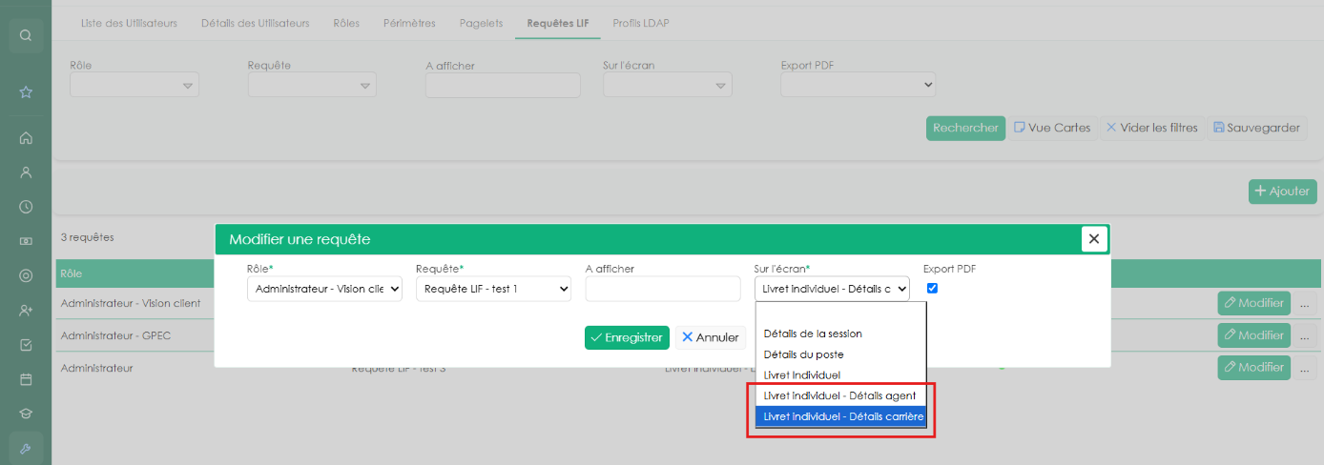Click the Rechercher button
This screenshot has height=465, width=1324.
965,128
